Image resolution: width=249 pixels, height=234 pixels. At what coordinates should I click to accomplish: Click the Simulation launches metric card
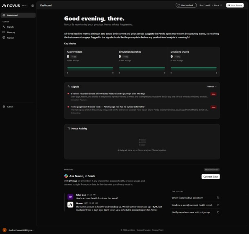pyautogui.click(x=142, y=62)
